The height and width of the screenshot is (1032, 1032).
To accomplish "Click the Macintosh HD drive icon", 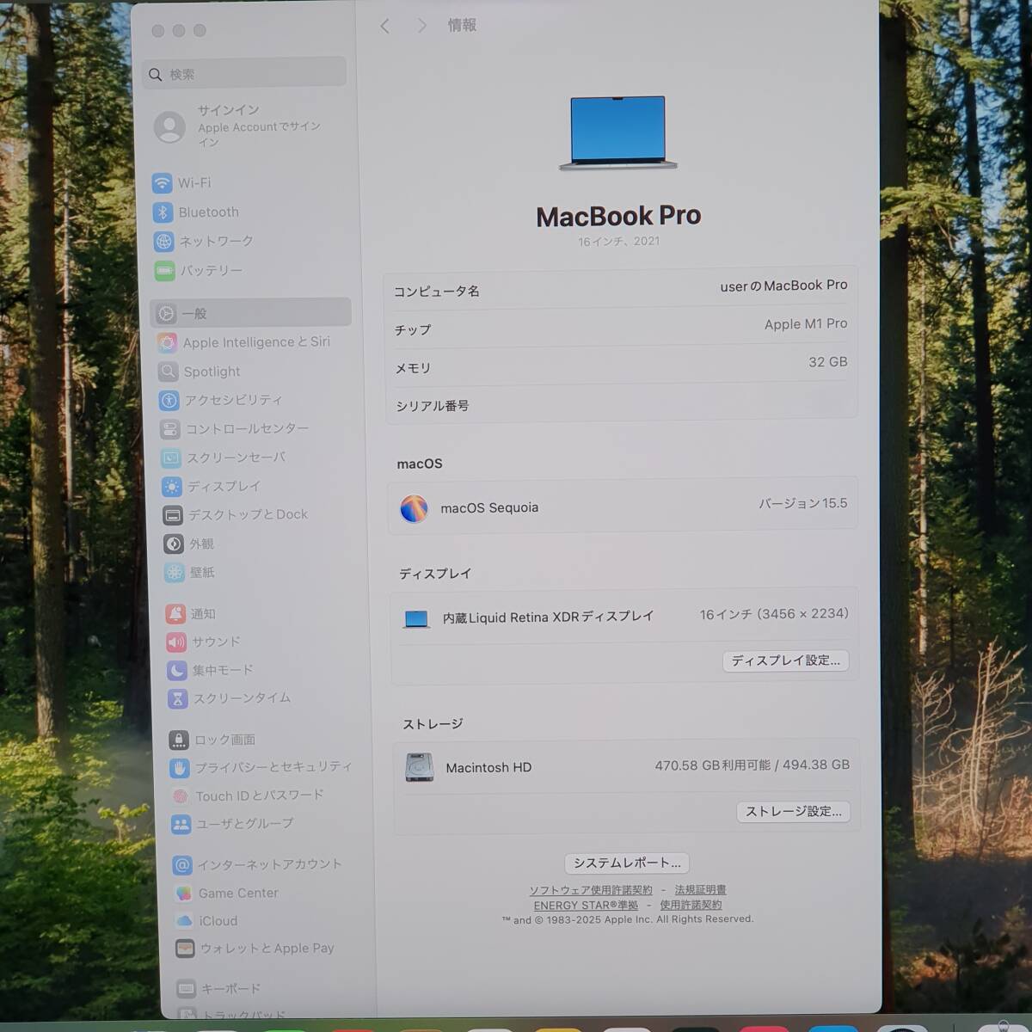I will (x=420, y=767).
